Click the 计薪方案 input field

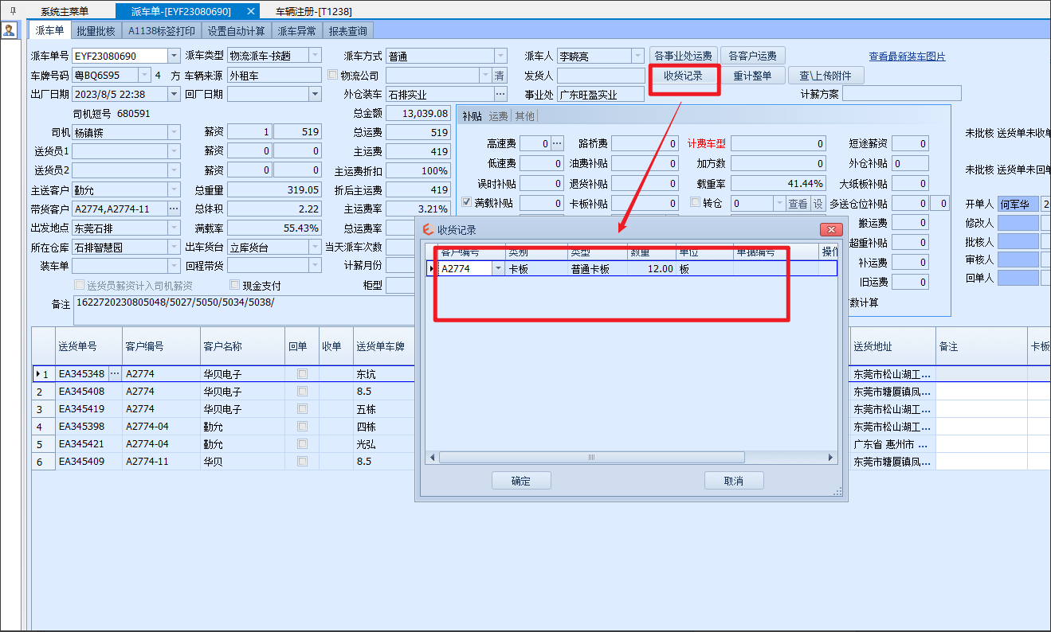901,94
